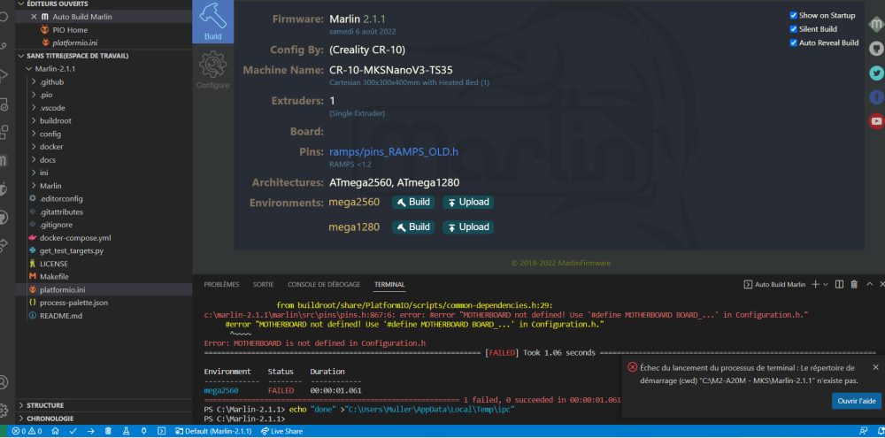Switch to the SORTIE tab
The width and height of the screenshot is (885, 438).
point(263,284)
